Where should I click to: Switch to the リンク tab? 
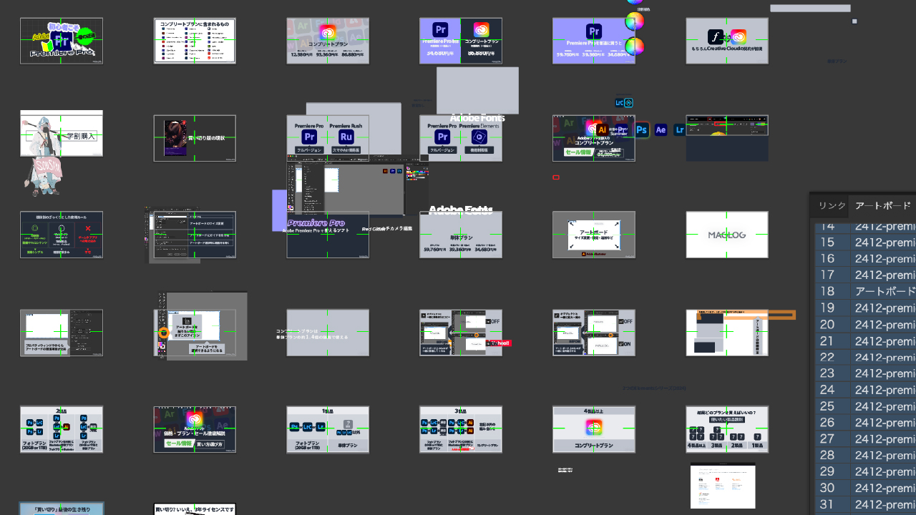click(832, 206)
